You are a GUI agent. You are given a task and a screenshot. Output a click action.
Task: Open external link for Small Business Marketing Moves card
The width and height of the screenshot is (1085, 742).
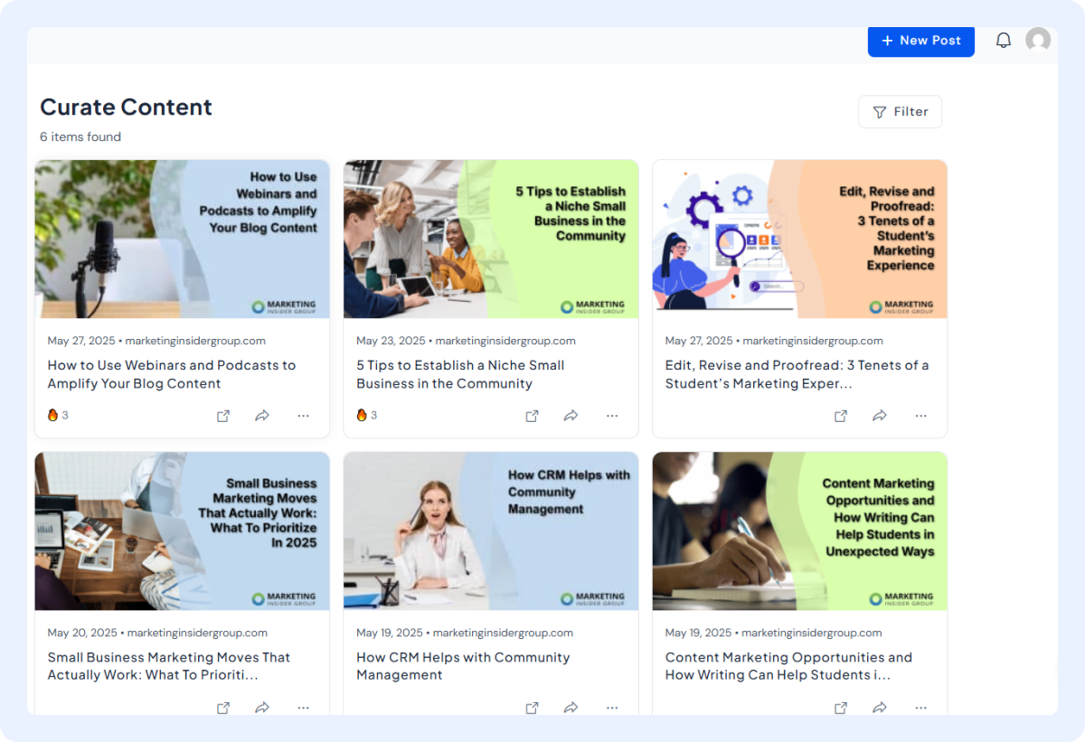pos(223,708)
